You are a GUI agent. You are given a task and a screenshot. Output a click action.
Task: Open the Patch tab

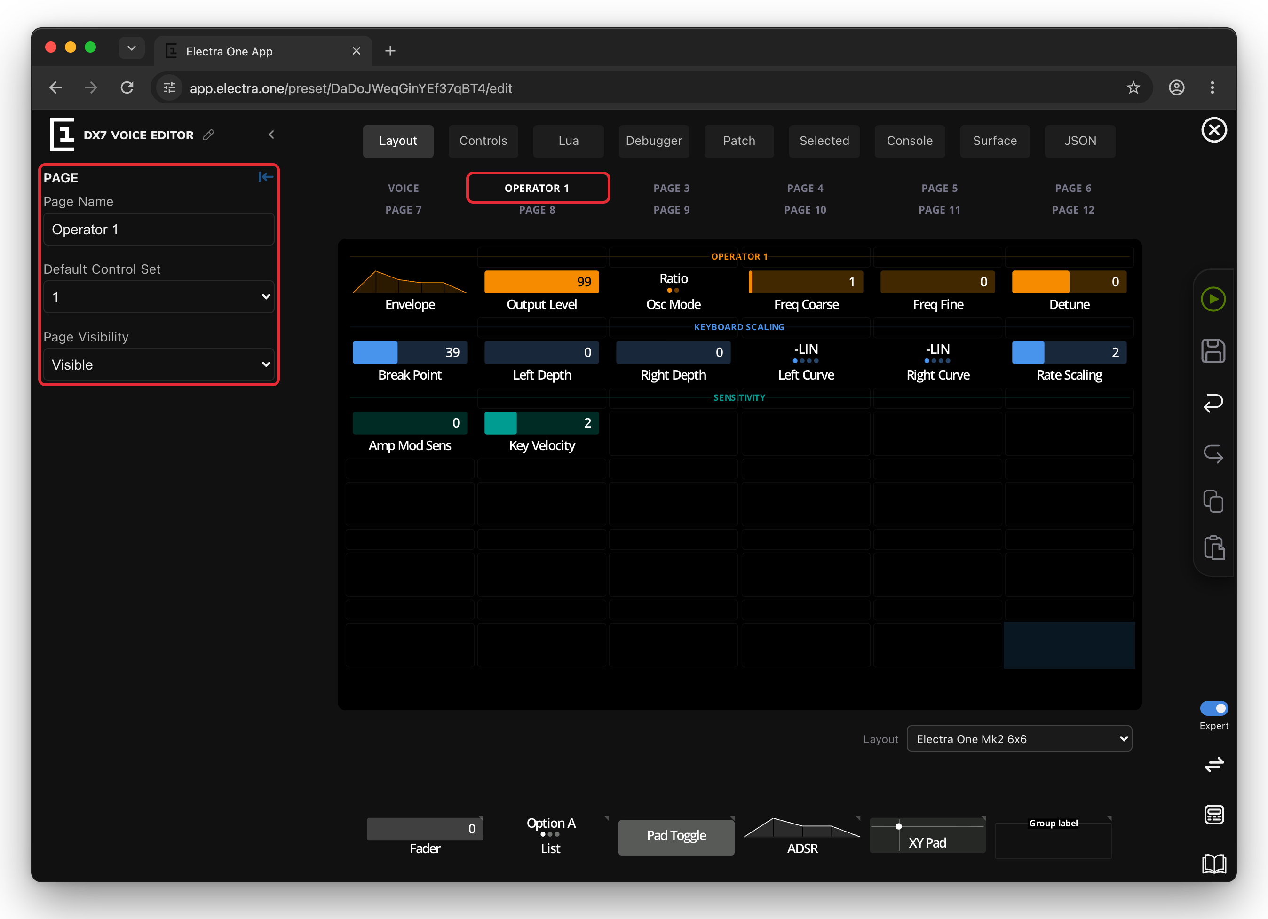tap(739, 141)
